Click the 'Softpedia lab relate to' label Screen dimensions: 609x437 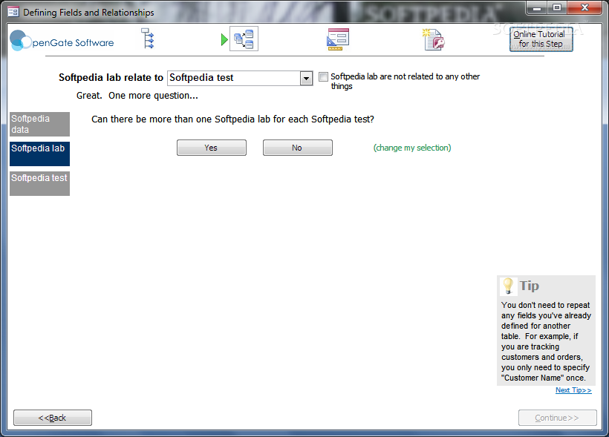[x=111, y=78]
